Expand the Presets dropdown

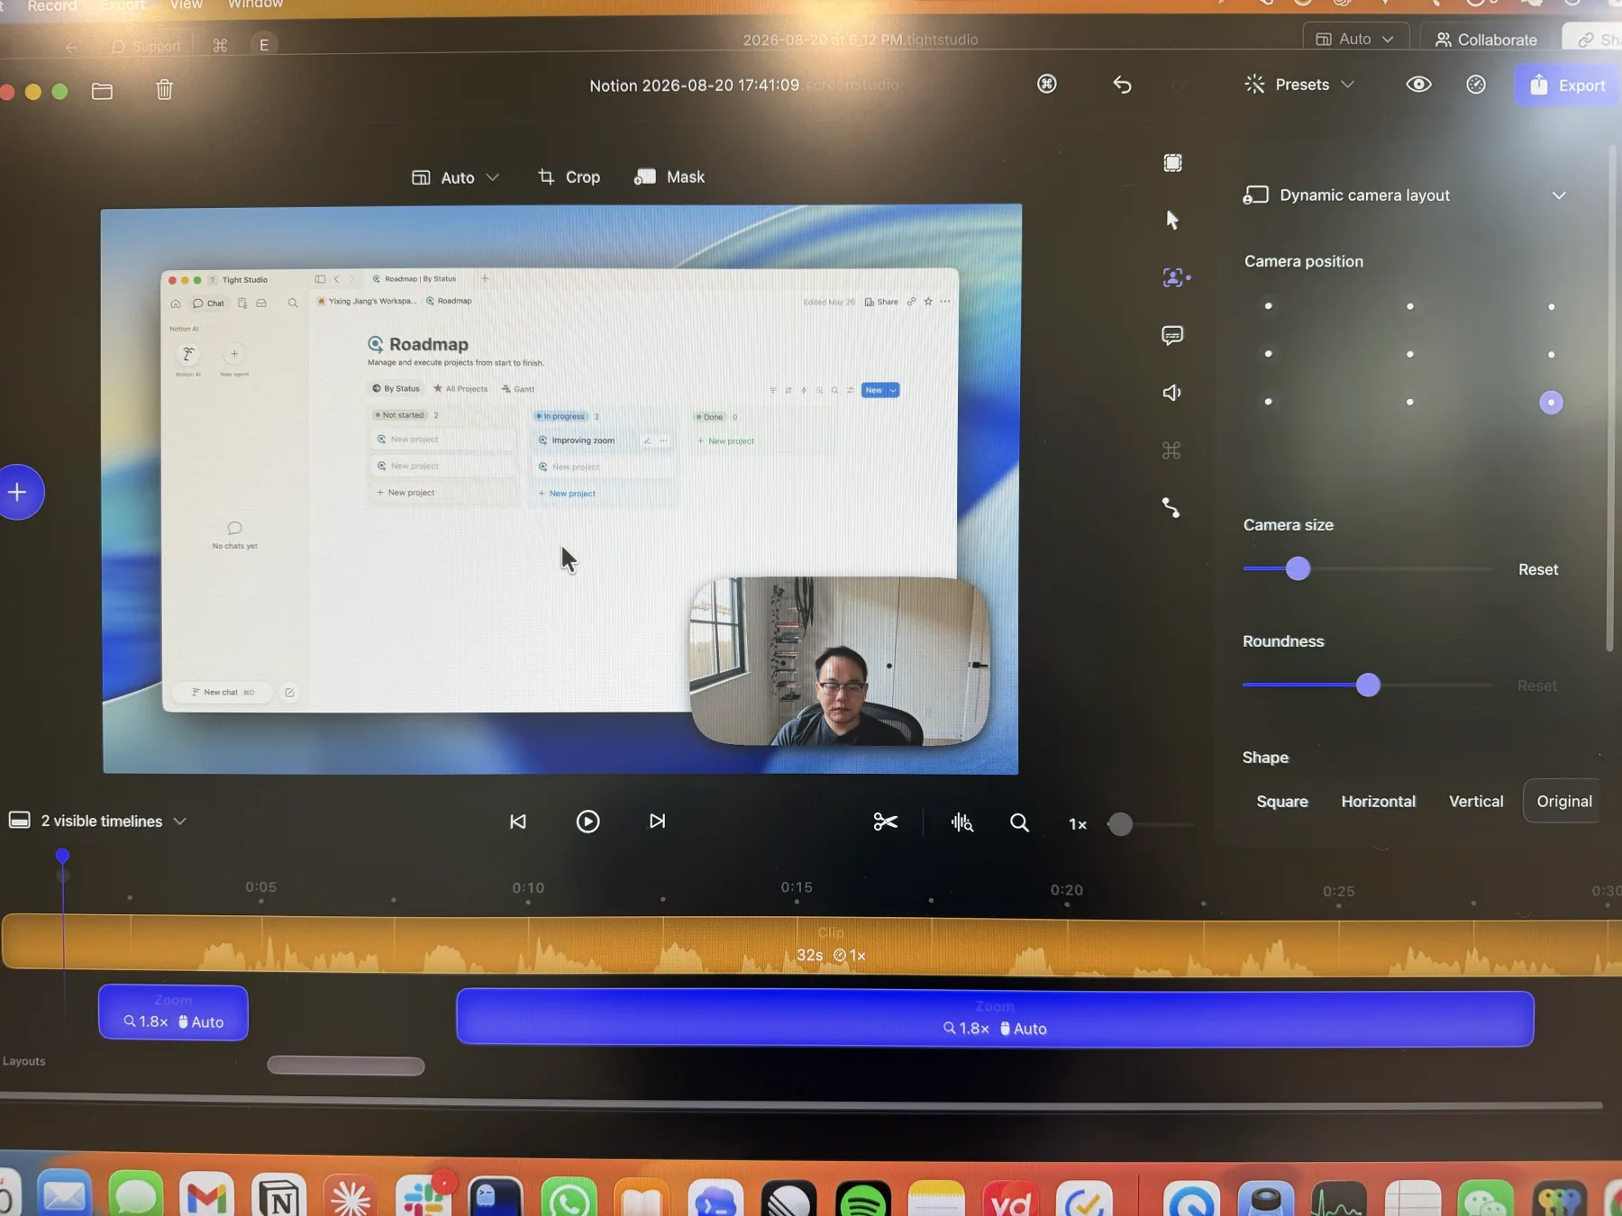click(x=1299, y=85)
